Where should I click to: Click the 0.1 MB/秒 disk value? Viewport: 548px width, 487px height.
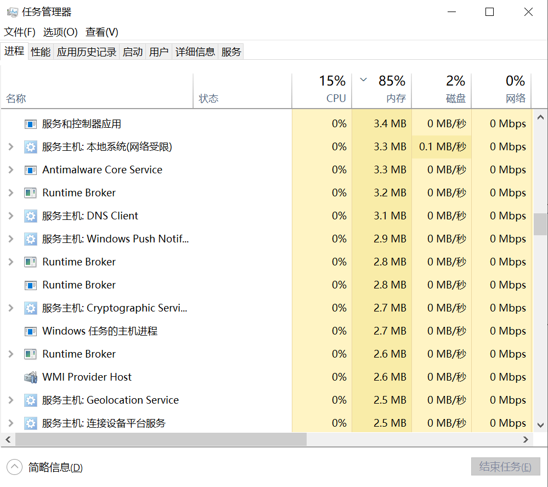(x=443, y=147)
